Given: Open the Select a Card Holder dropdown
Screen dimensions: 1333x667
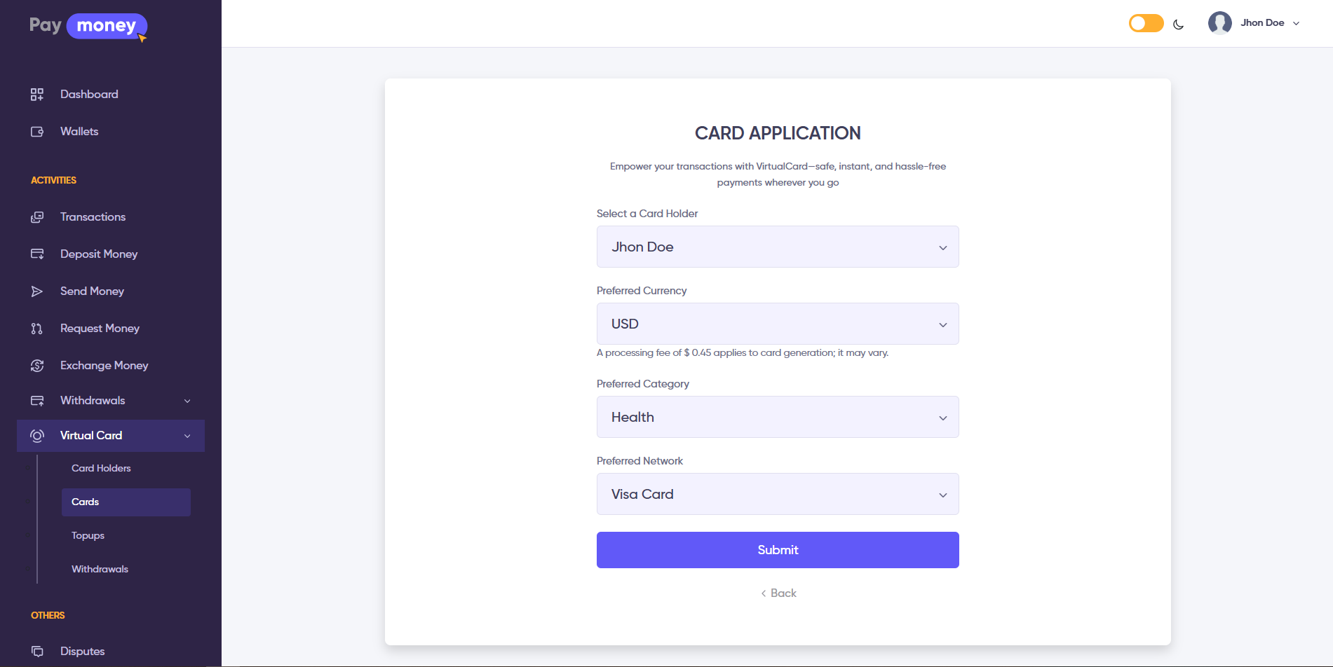Looking at the screenshot, I should [x=777, y=247].
